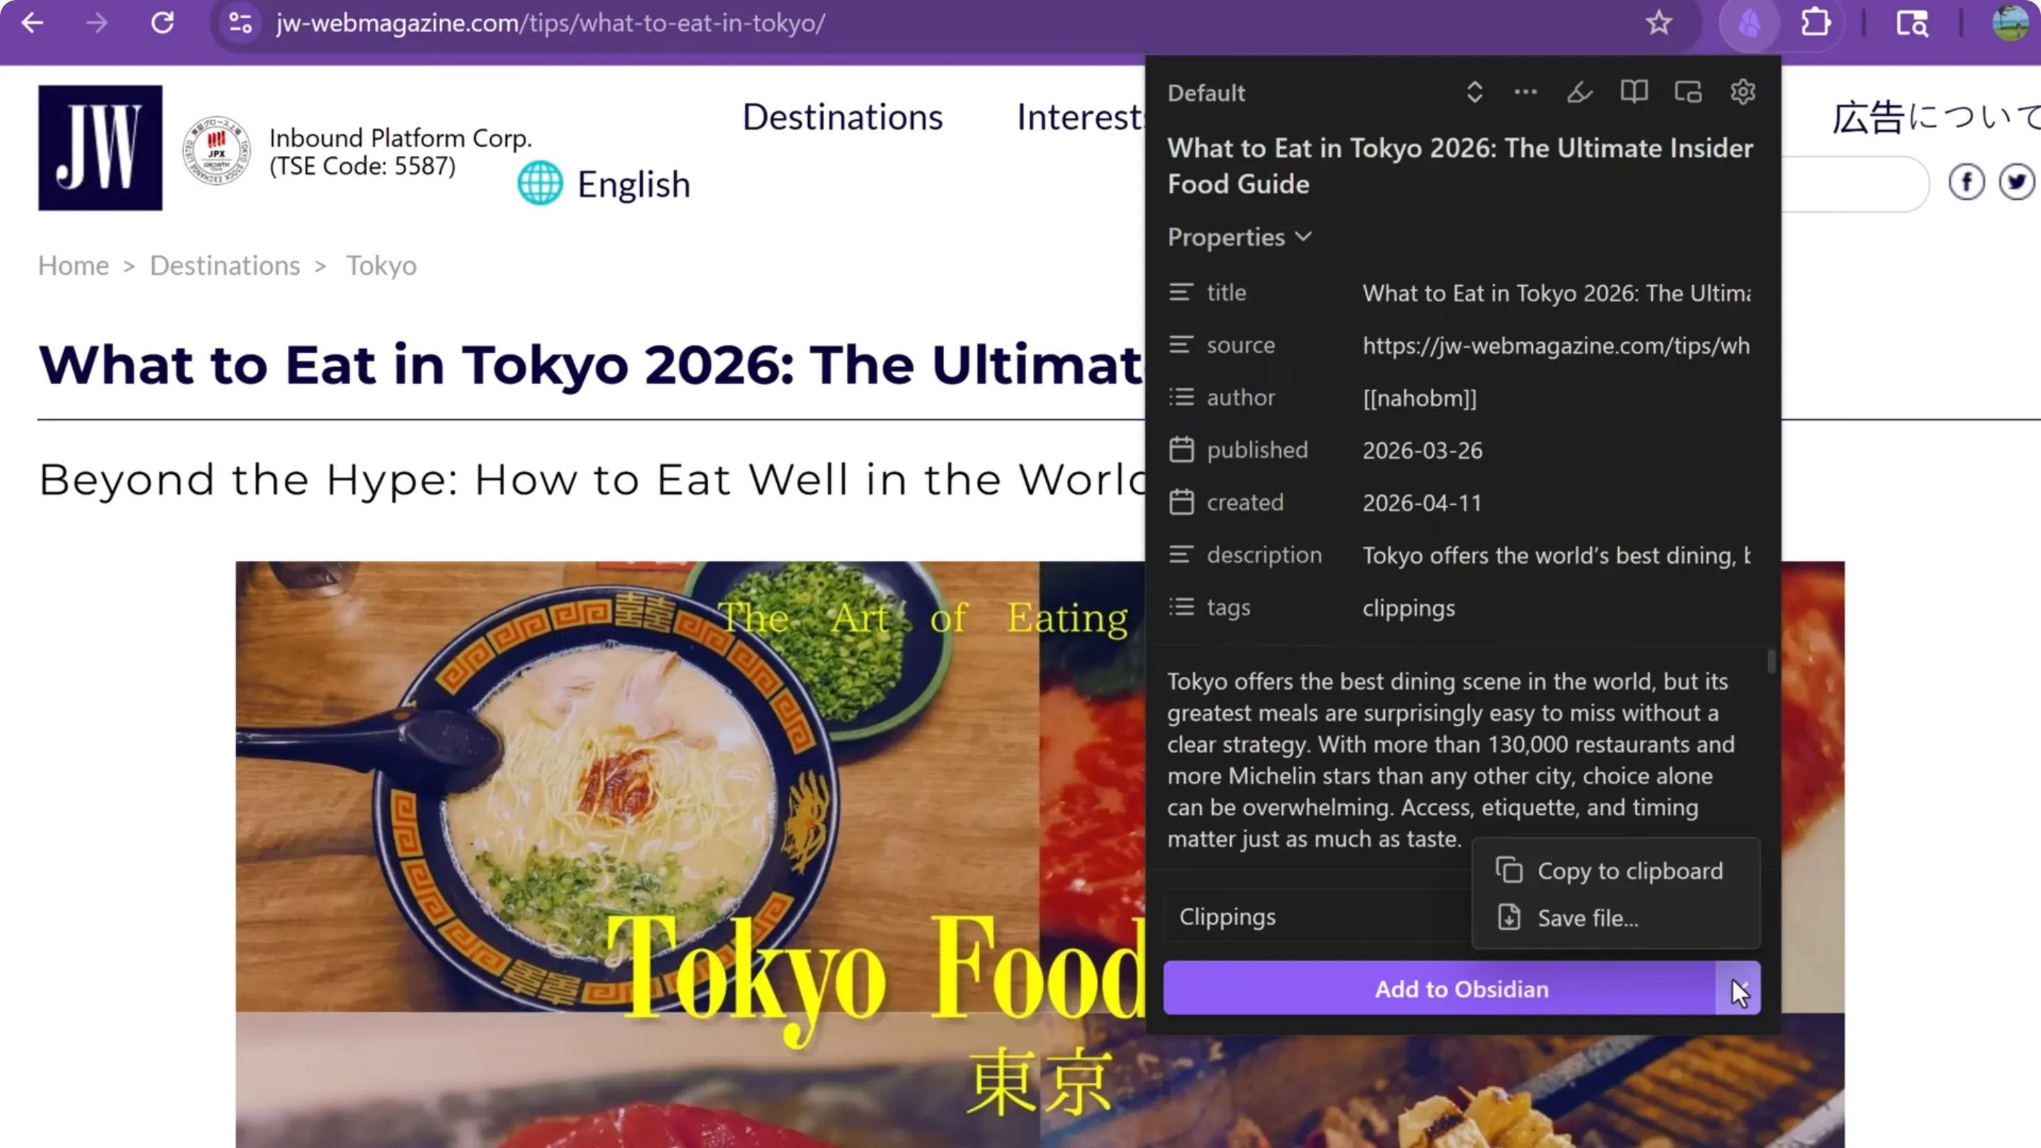The image size is (2041, 1148).
Task: Share on Facebook icon
Action: 1966,183
